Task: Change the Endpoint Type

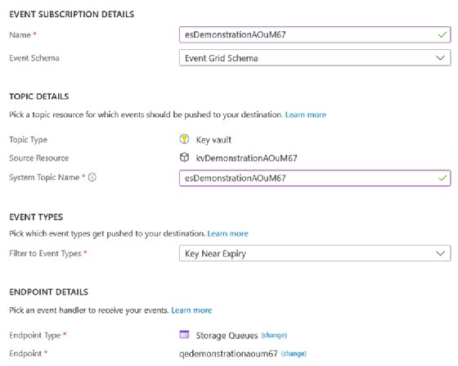Action: pyautogui.click(x=274, y=335)
